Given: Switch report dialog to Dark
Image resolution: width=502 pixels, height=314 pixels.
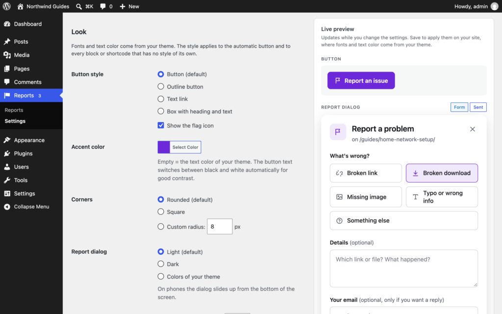Looking at the screenshot, I should 161,264.
